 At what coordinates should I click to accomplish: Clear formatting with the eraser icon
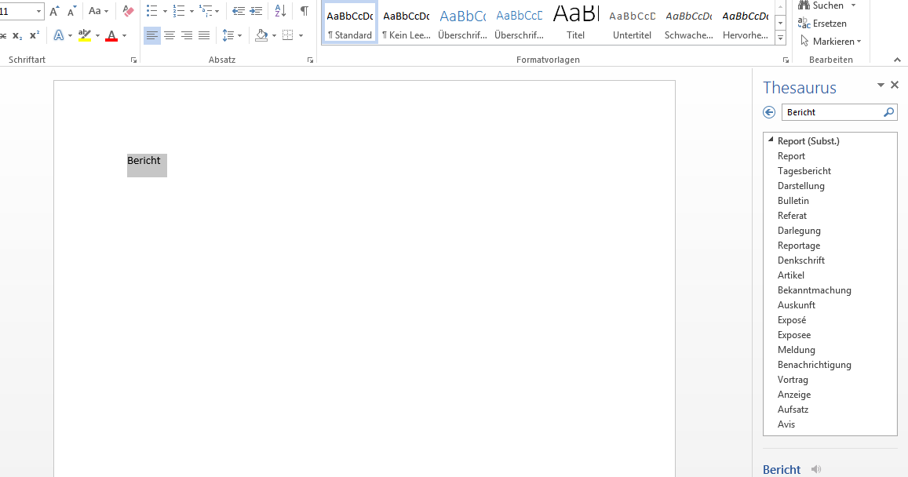(129, 11)
